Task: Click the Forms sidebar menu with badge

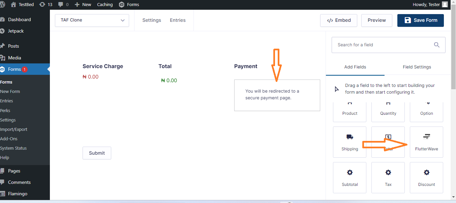Action: 25,69
